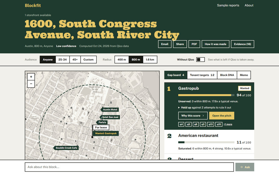279x174 pixels.
Task: Switch to the Tenant targets tab
Action: [202, 75]
